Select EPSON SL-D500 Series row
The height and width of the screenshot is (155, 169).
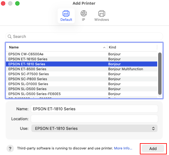[82, 89]
